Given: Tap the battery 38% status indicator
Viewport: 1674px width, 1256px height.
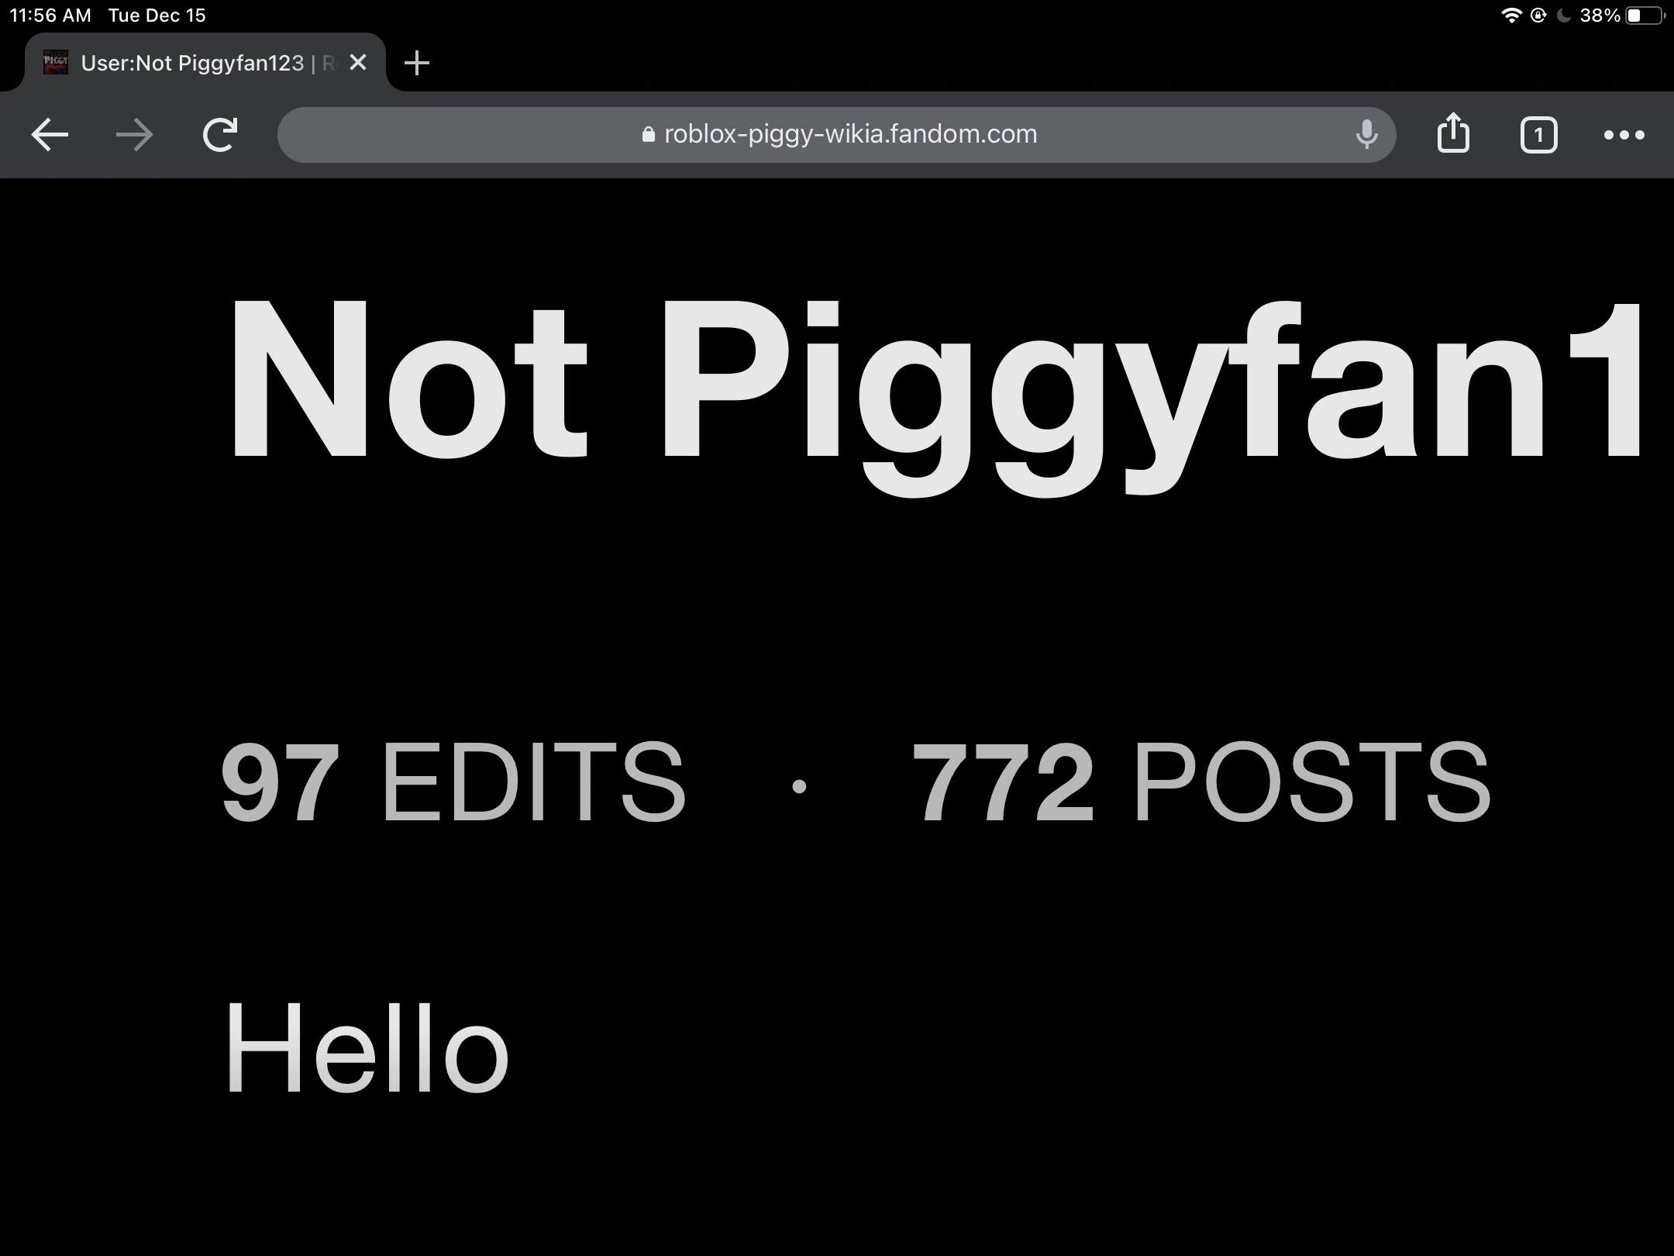Looking at the screenshot, I should pos(1621,16).
